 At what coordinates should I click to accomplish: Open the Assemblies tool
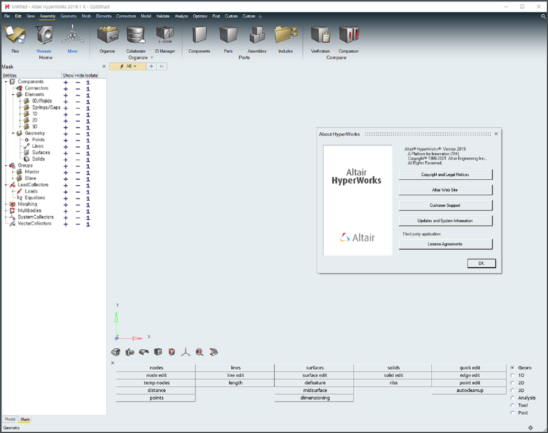pyautogui.click(x=257, y=39)
